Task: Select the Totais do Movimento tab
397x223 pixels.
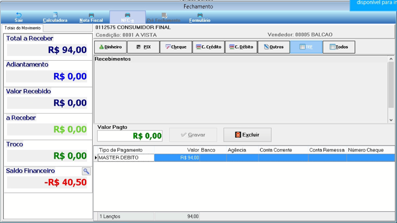Action: [x=23, y=28]
